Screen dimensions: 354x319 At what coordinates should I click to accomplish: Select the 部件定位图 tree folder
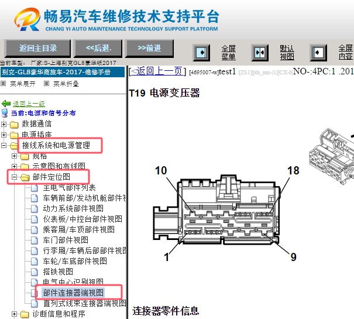(x=51, y=177)
